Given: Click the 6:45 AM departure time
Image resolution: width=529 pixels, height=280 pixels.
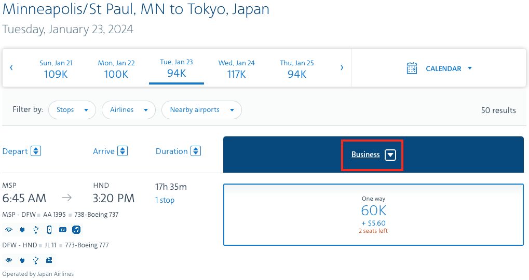Looking at the screenshot, I should 24,198.
